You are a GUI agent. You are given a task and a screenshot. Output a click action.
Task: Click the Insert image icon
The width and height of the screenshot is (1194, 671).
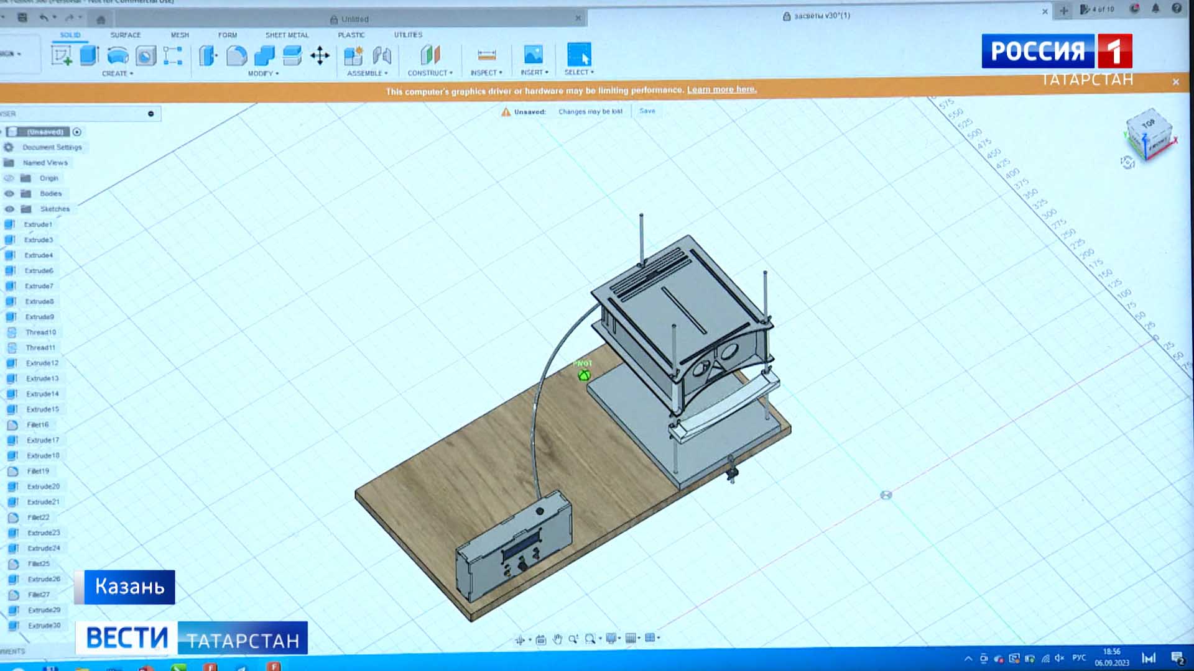pos(534,55)
